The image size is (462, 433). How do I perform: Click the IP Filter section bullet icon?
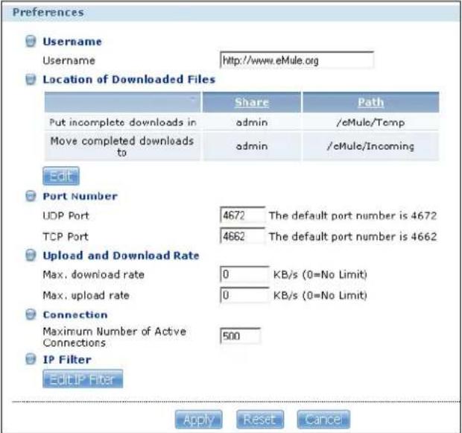pyautogui.click(x=31, y=359)
